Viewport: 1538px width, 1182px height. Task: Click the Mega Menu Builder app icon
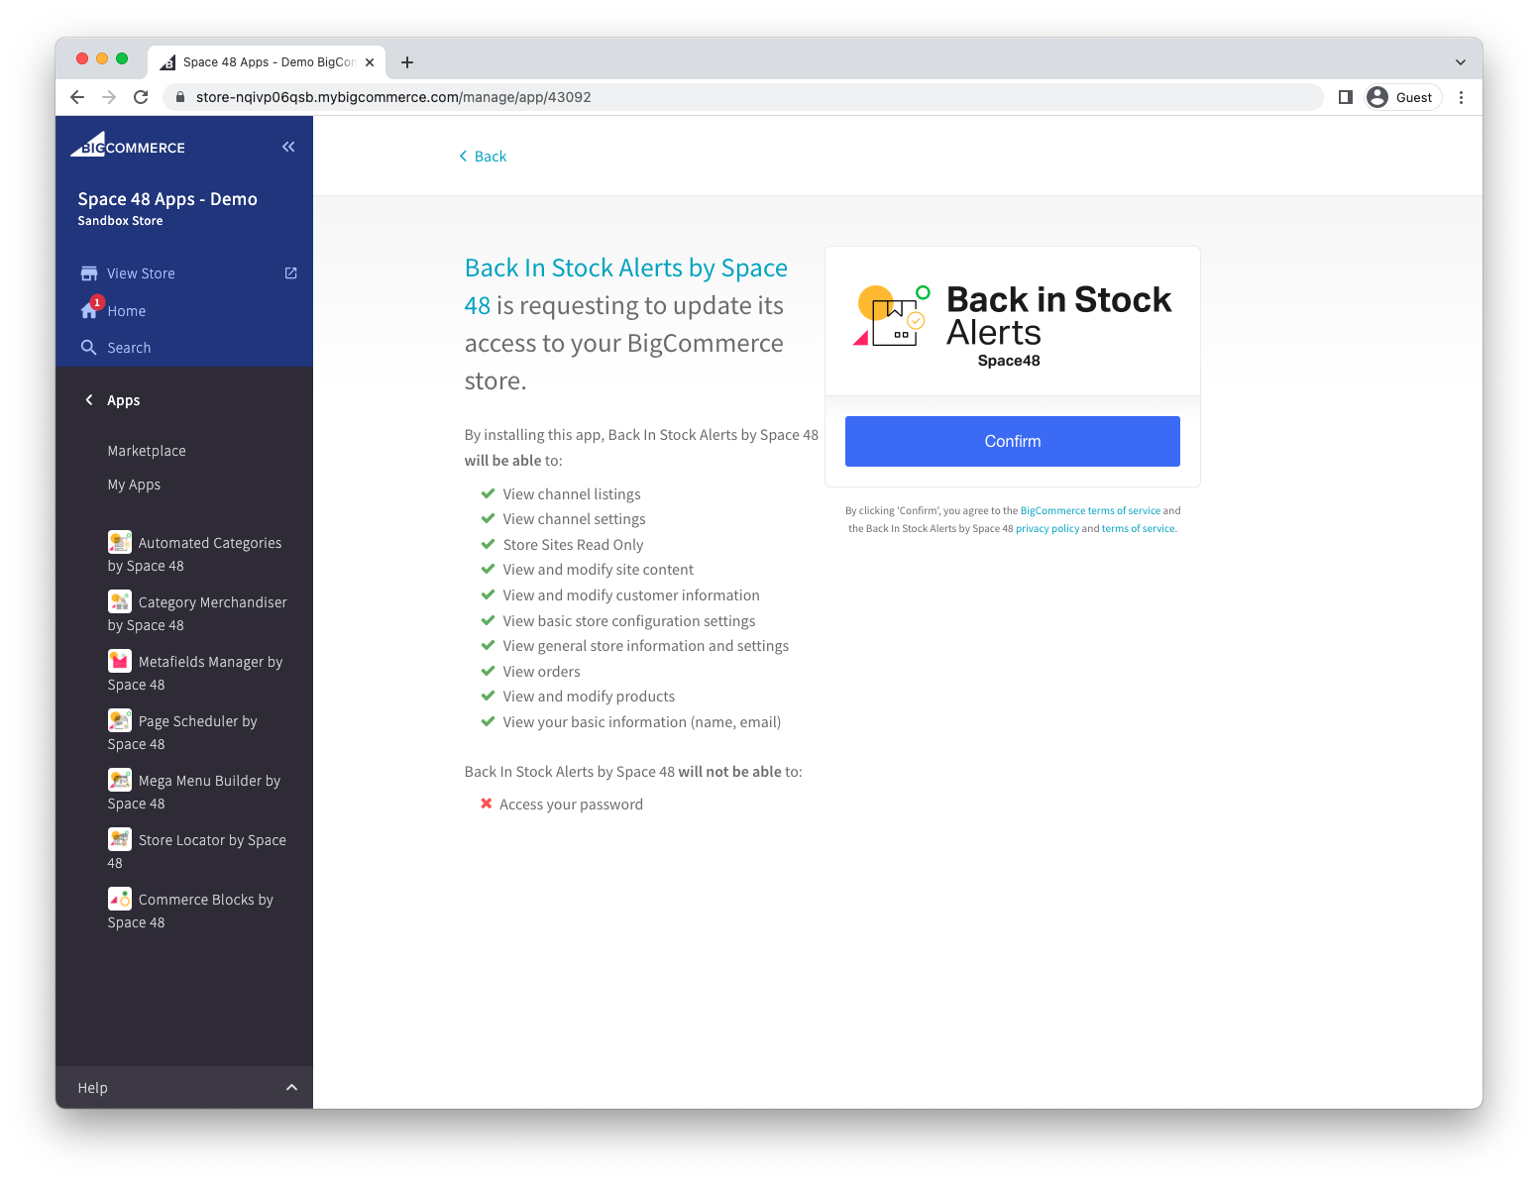[x=120, y=780]
